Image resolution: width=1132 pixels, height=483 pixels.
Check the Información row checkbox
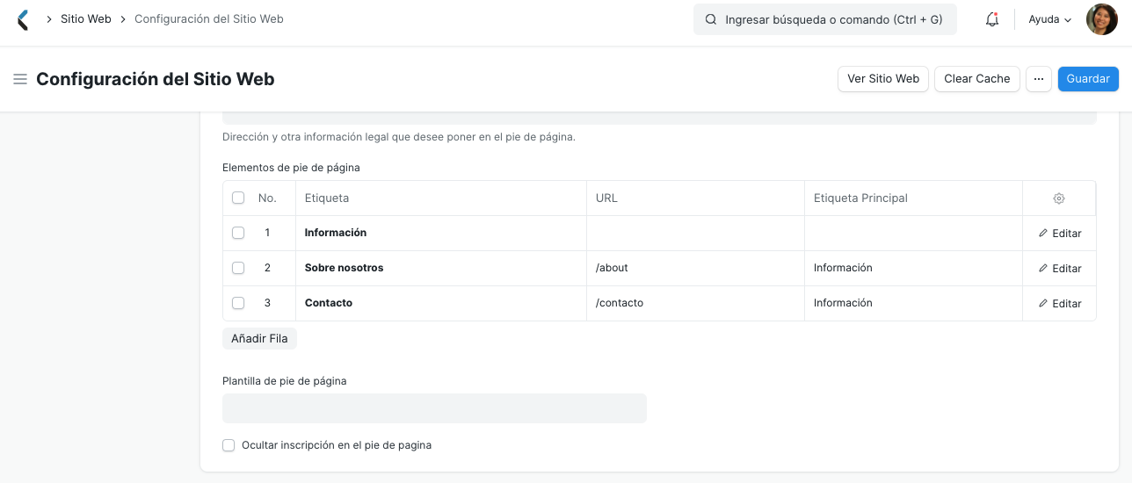tap(238, 233)
